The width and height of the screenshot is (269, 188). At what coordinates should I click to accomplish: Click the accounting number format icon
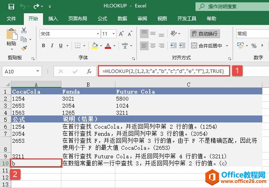coord(240,46)
